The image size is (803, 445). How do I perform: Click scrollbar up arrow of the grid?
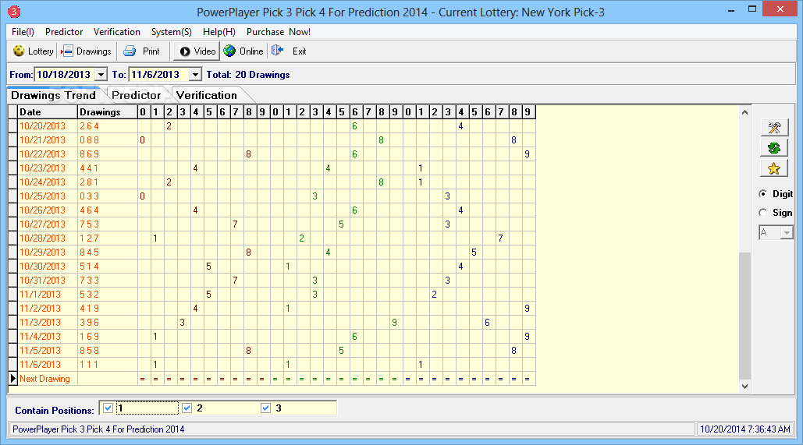point(744,112)
